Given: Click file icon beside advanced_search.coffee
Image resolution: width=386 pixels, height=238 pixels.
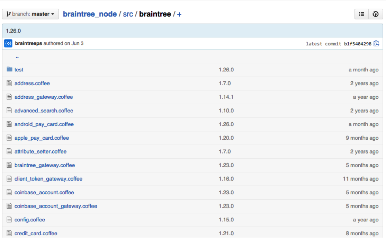Looking at the screenshot, I should tap(9, 111).
